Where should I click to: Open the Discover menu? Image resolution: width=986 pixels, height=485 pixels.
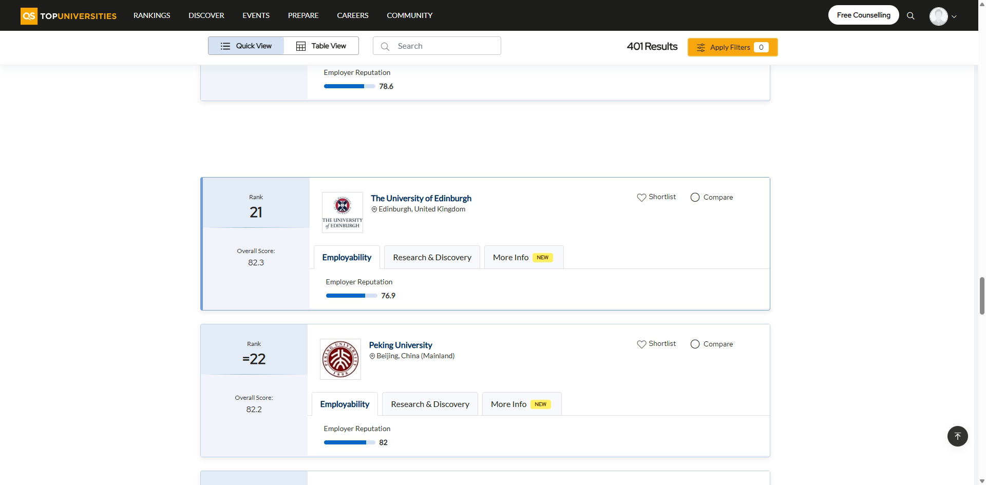tap(206, 15)
